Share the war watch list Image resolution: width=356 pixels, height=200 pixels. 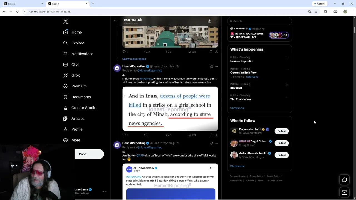tap(209, 21)
